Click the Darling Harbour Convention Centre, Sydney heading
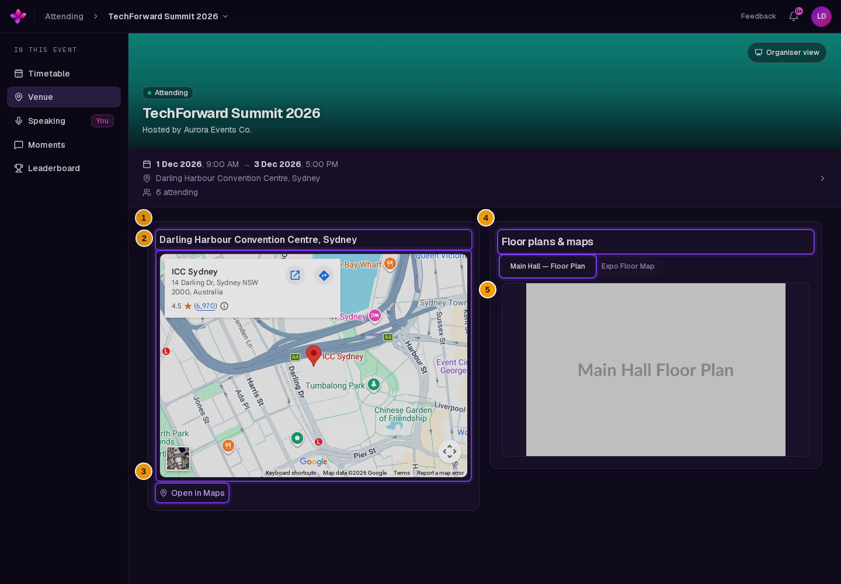Screen dimensions: 841x584 (258, 240)
